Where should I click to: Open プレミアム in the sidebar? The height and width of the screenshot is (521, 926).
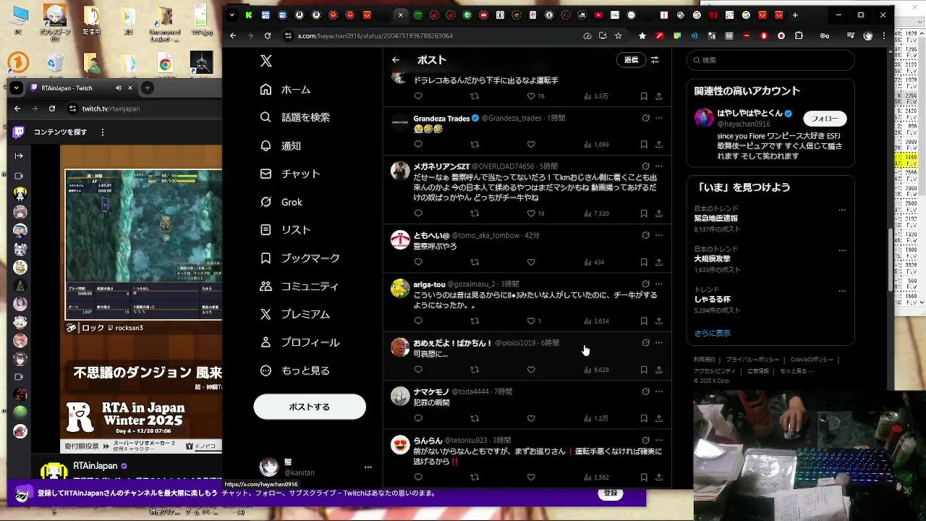pyautogui.click(x=294, y=314)
